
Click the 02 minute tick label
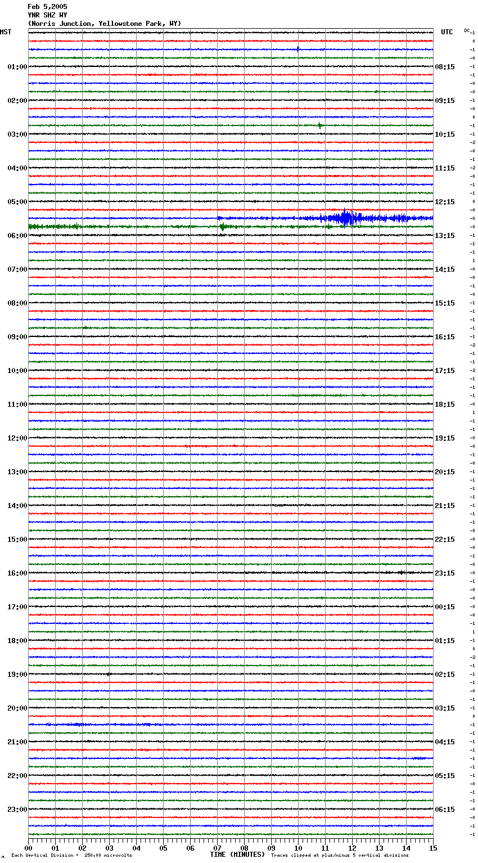(82, 848)
